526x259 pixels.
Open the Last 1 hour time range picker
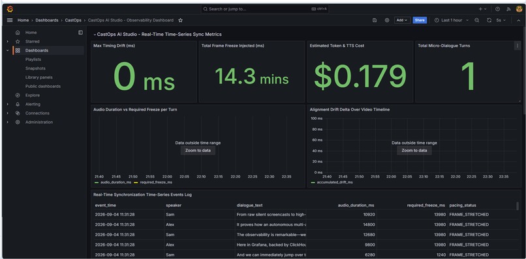(x=451, y=20)
